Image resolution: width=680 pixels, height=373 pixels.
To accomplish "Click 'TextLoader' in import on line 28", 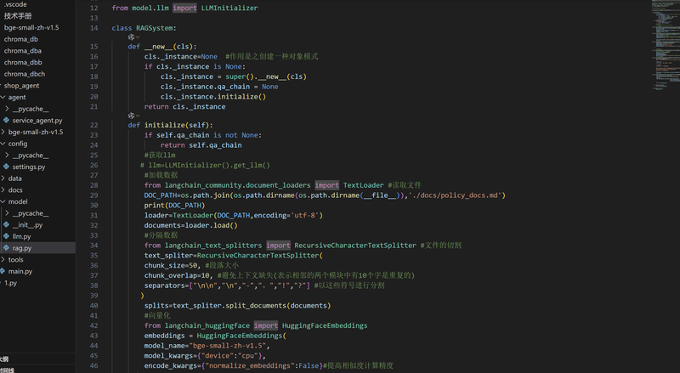I will [364, 185].
